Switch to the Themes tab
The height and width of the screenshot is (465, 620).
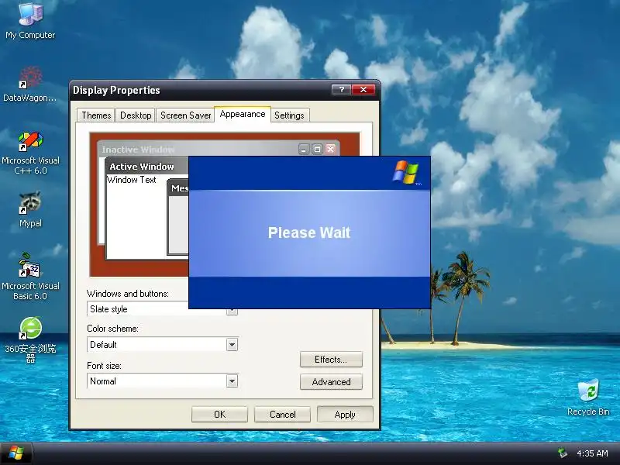(x=96, y=115)
